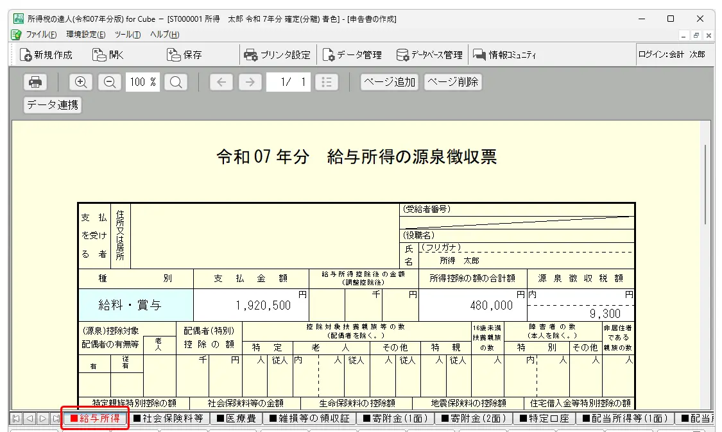Switch to the 社会保険料等 tab
The image size is (722, 432).
(x=168, y=419)
